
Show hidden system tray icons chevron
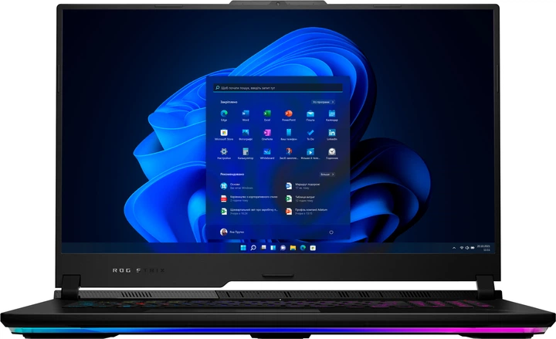[x=454, y=248]
